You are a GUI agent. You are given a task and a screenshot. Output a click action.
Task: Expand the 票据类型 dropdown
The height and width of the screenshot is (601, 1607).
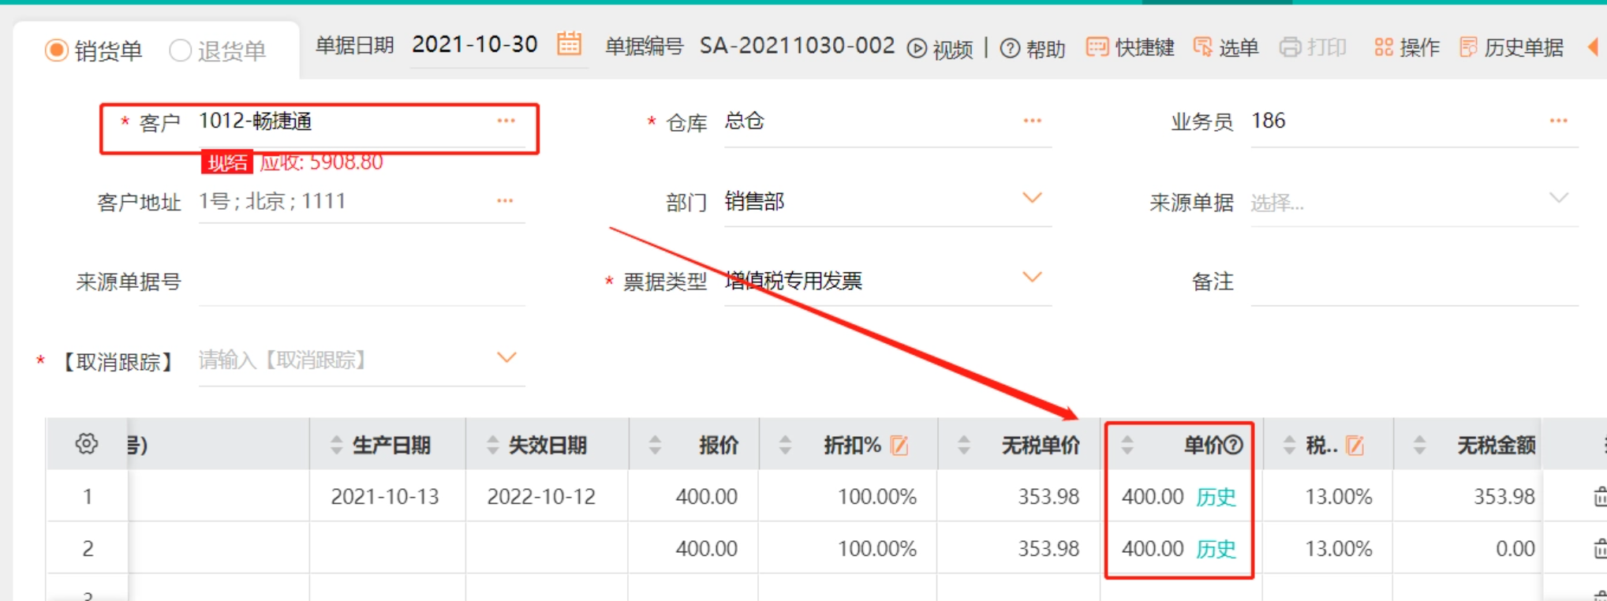[1032, 277]
